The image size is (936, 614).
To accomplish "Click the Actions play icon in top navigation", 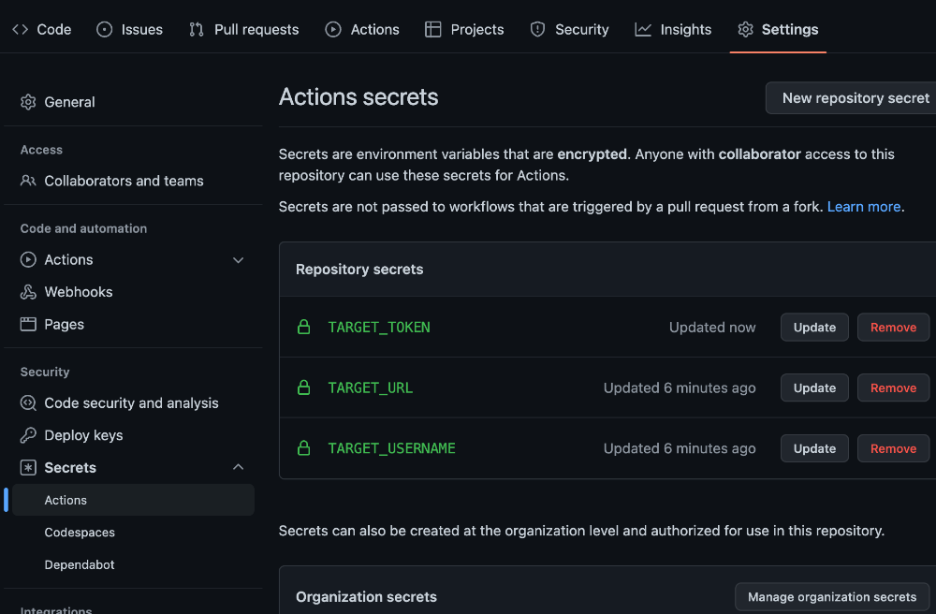I will 333,29.
